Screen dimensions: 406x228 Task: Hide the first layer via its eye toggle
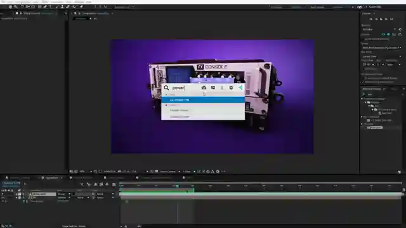(x=3, y=194)
